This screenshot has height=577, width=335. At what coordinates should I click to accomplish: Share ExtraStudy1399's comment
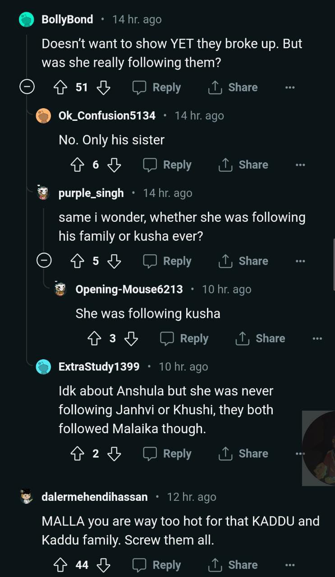243,454
